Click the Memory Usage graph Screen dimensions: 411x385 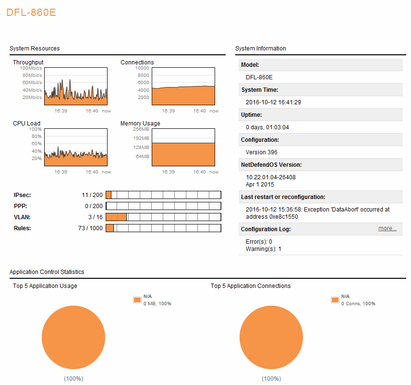pos(183,148)
